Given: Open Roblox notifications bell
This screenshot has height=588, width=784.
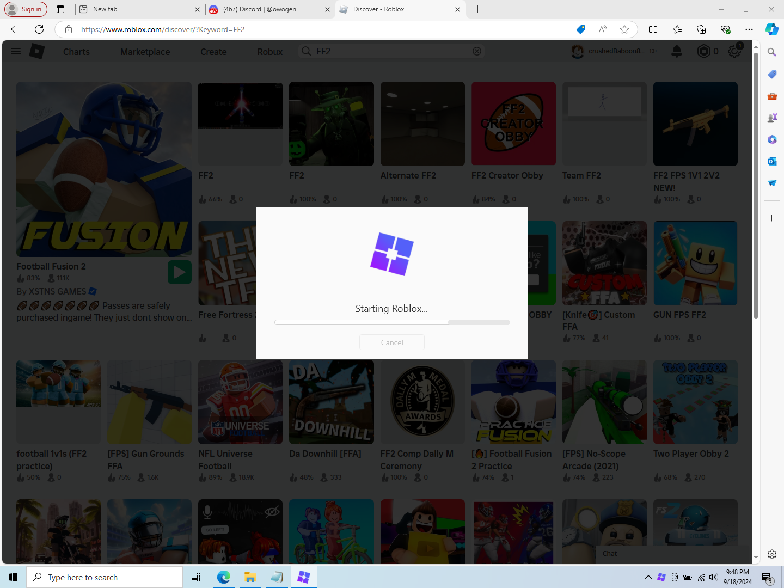Looking at the screenshot, I should point(677,51).
